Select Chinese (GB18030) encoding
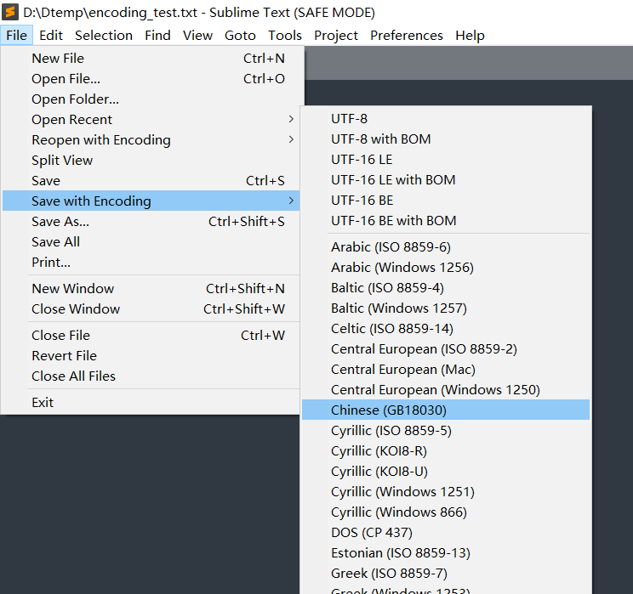Viewport: 633px width, 594px height. pos(446,410)
